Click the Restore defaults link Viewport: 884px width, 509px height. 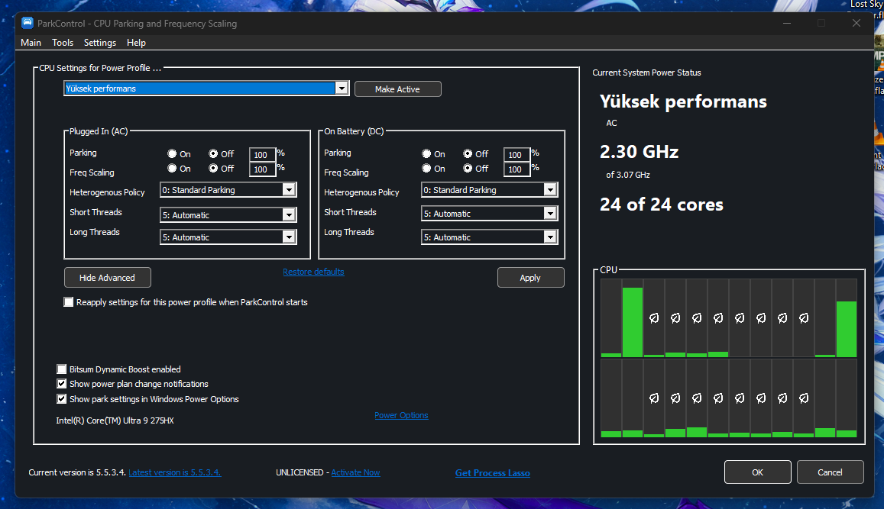tap(313, 272)
